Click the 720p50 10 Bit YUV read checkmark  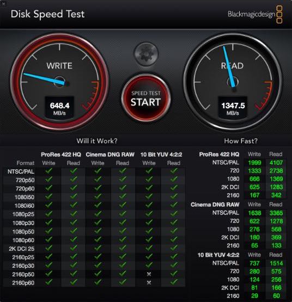coord(174,180)
